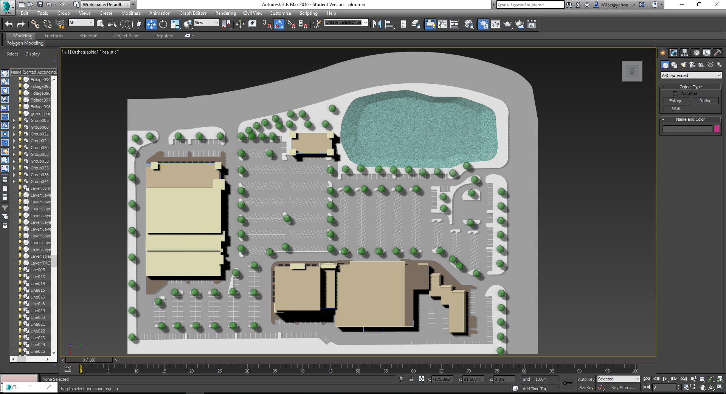Click the Wall object type button

(676, 109)
